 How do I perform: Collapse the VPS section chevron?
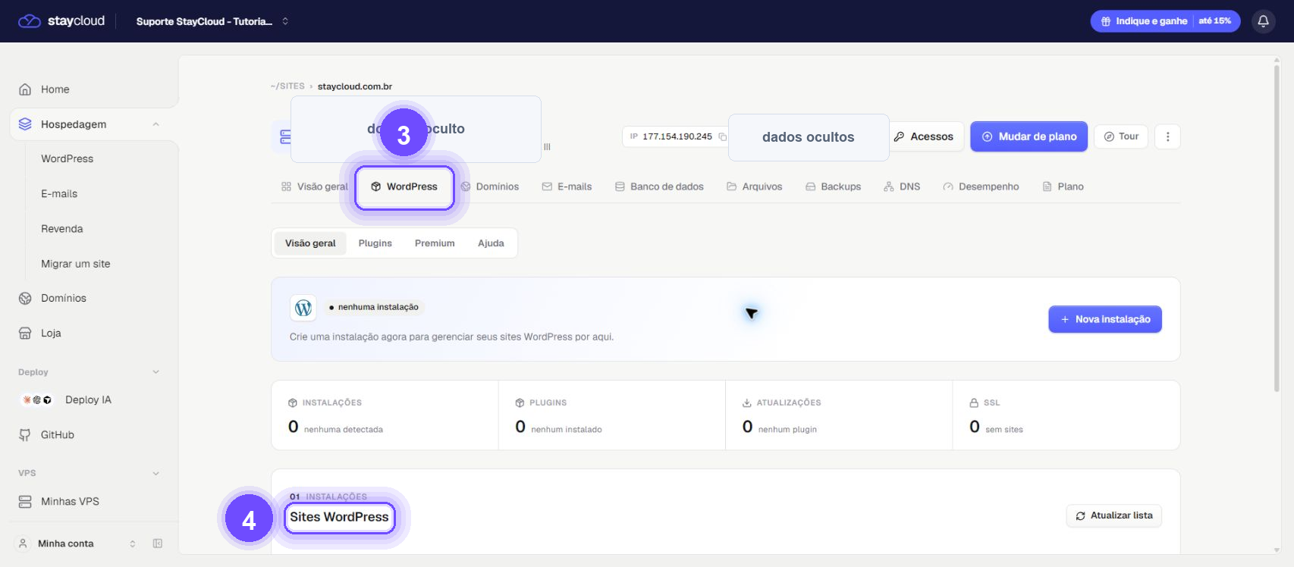coord(155,473)
